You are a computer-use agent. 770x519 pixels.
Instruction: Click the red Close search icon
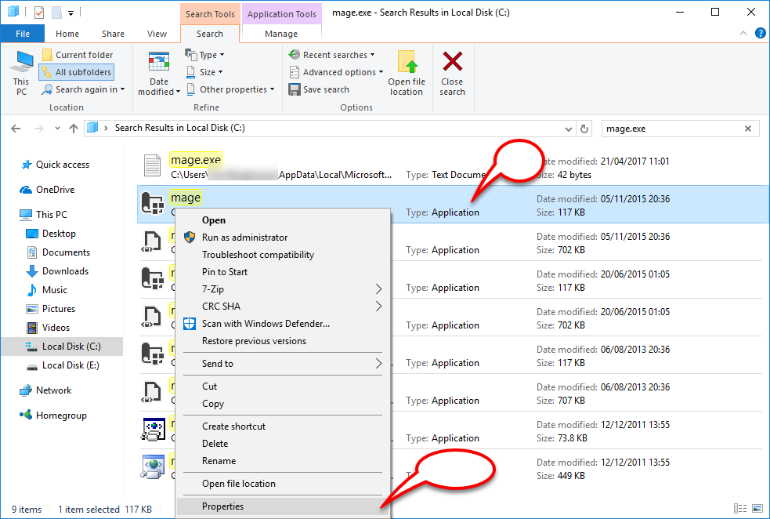(452, 62)
